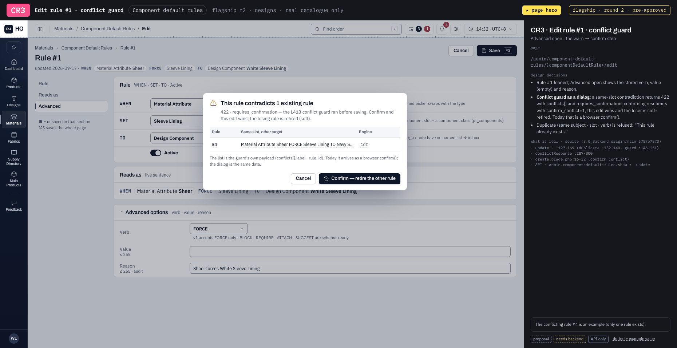The width and height of the screenshot is (677, 348).
Task: Click the cdr engine value
Action: [x=364, y=145]
